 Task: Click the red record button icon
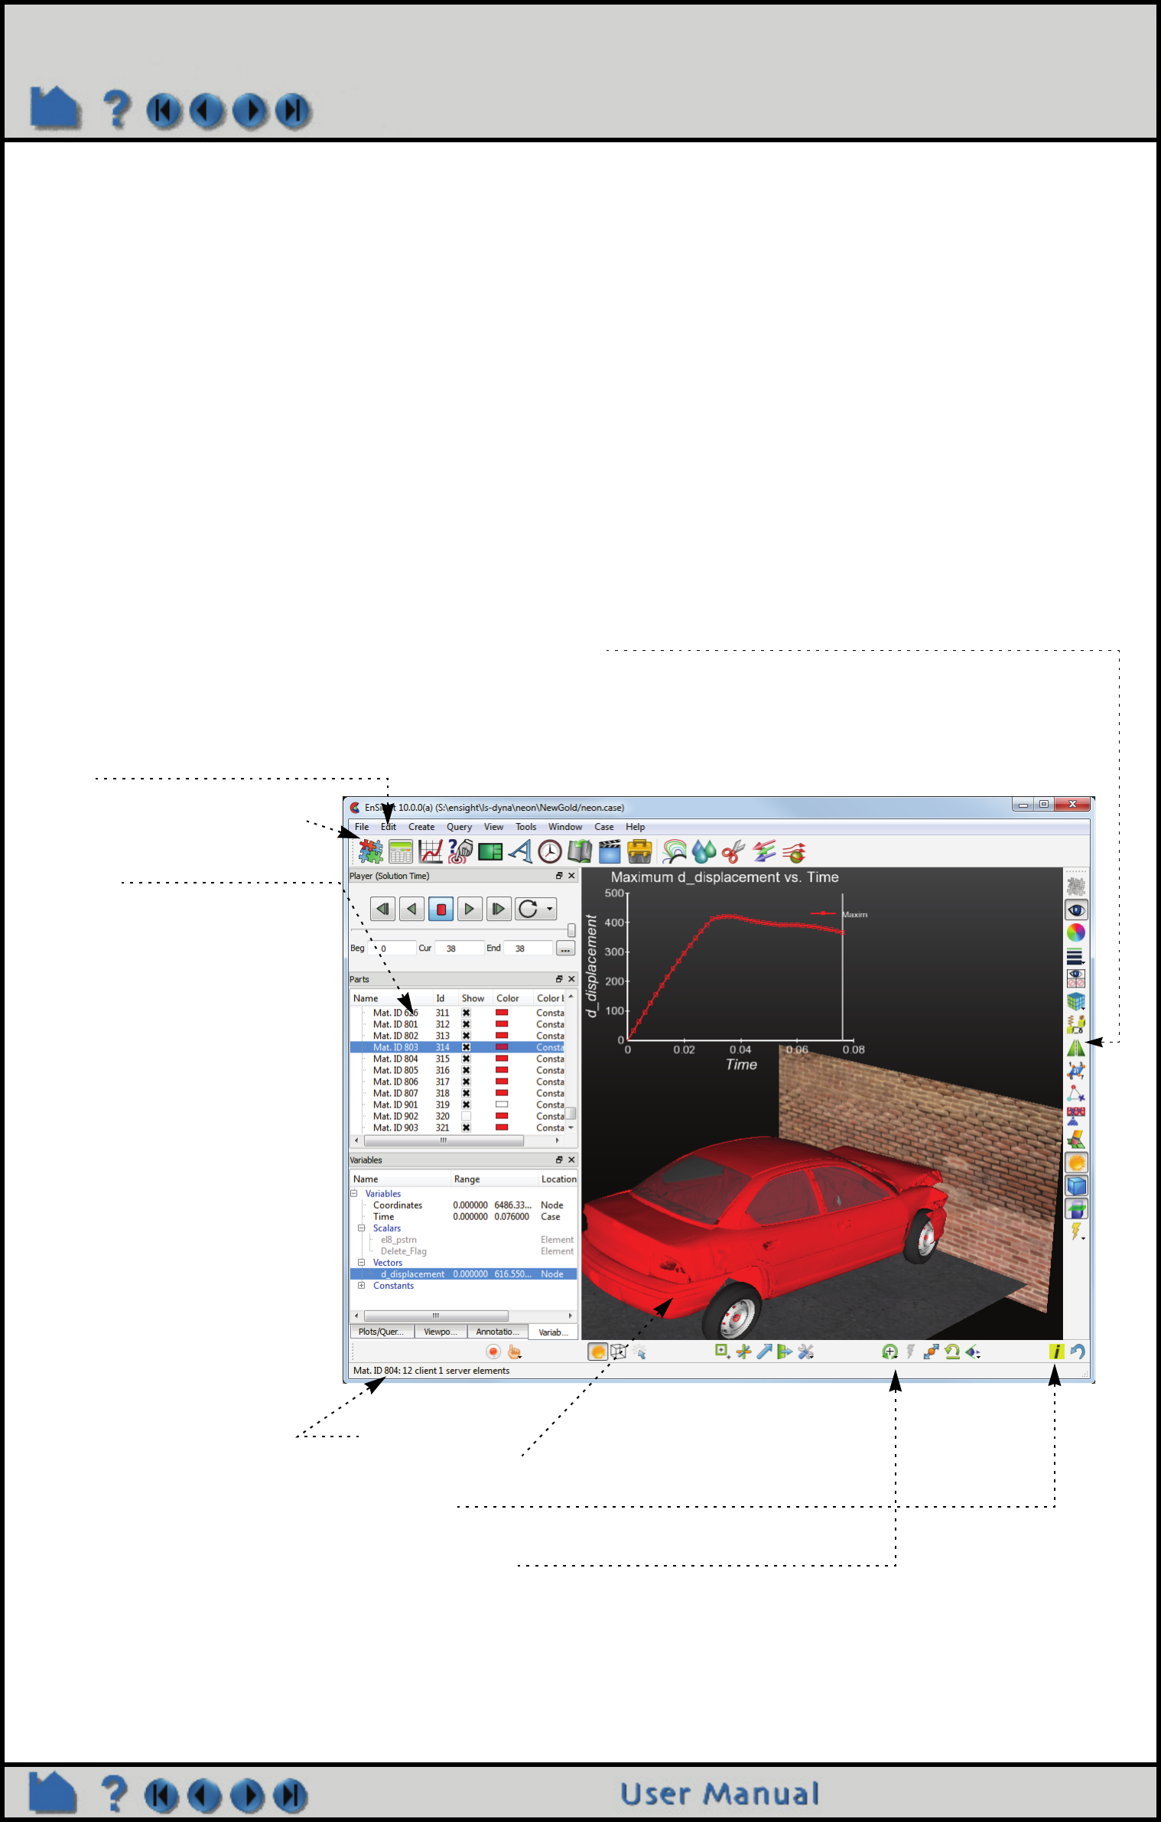(x=493, y=1352)
